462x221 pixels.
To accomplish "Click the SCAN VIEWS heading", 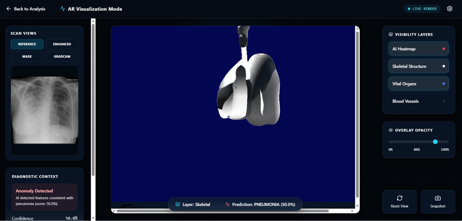I will [23, 33].
